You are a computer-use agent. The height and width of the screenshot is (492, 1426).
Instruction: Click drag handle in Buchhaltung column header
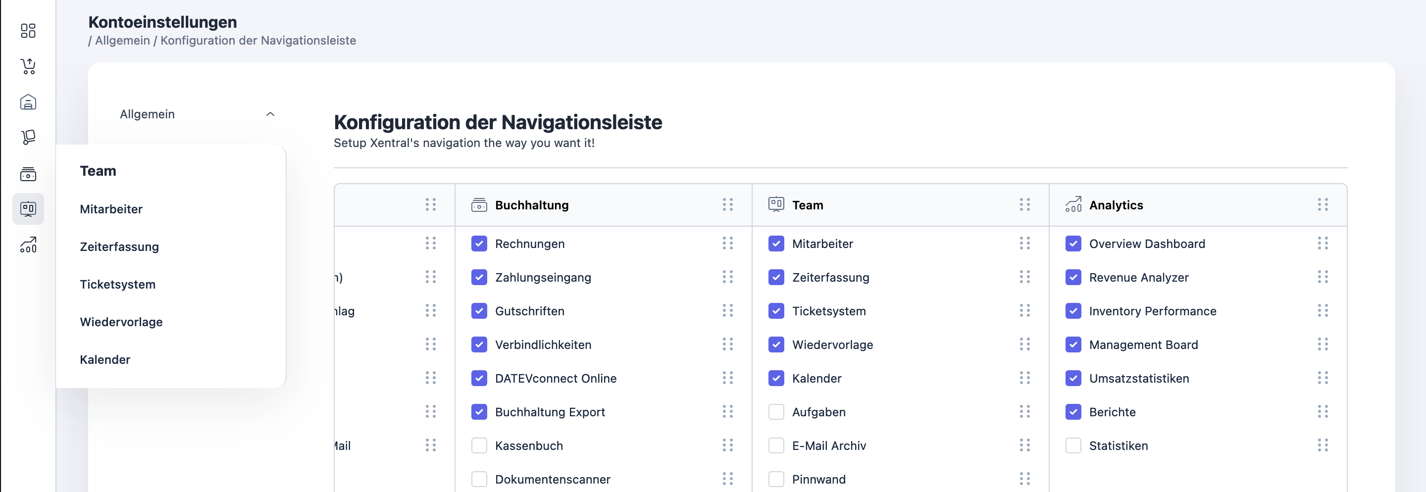click(x=727, y=205)
